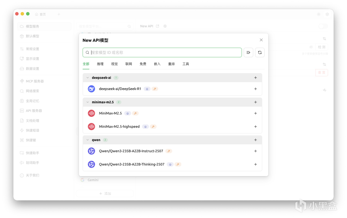Click the gear icon next to New API

[165, 26]
